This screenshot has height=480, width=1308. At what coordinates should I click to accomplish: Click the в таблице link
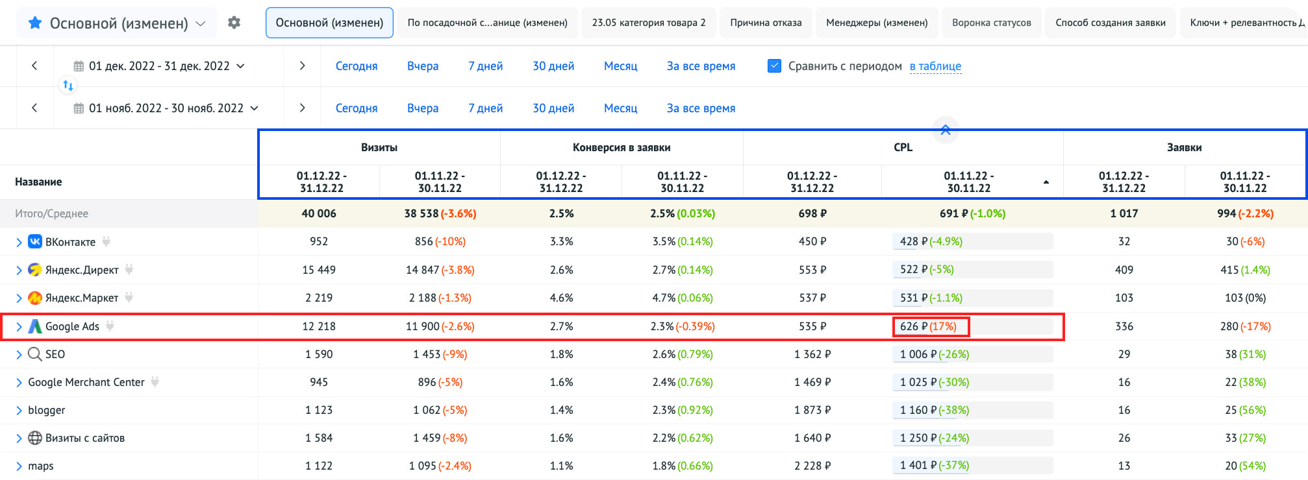coord(935,66)
